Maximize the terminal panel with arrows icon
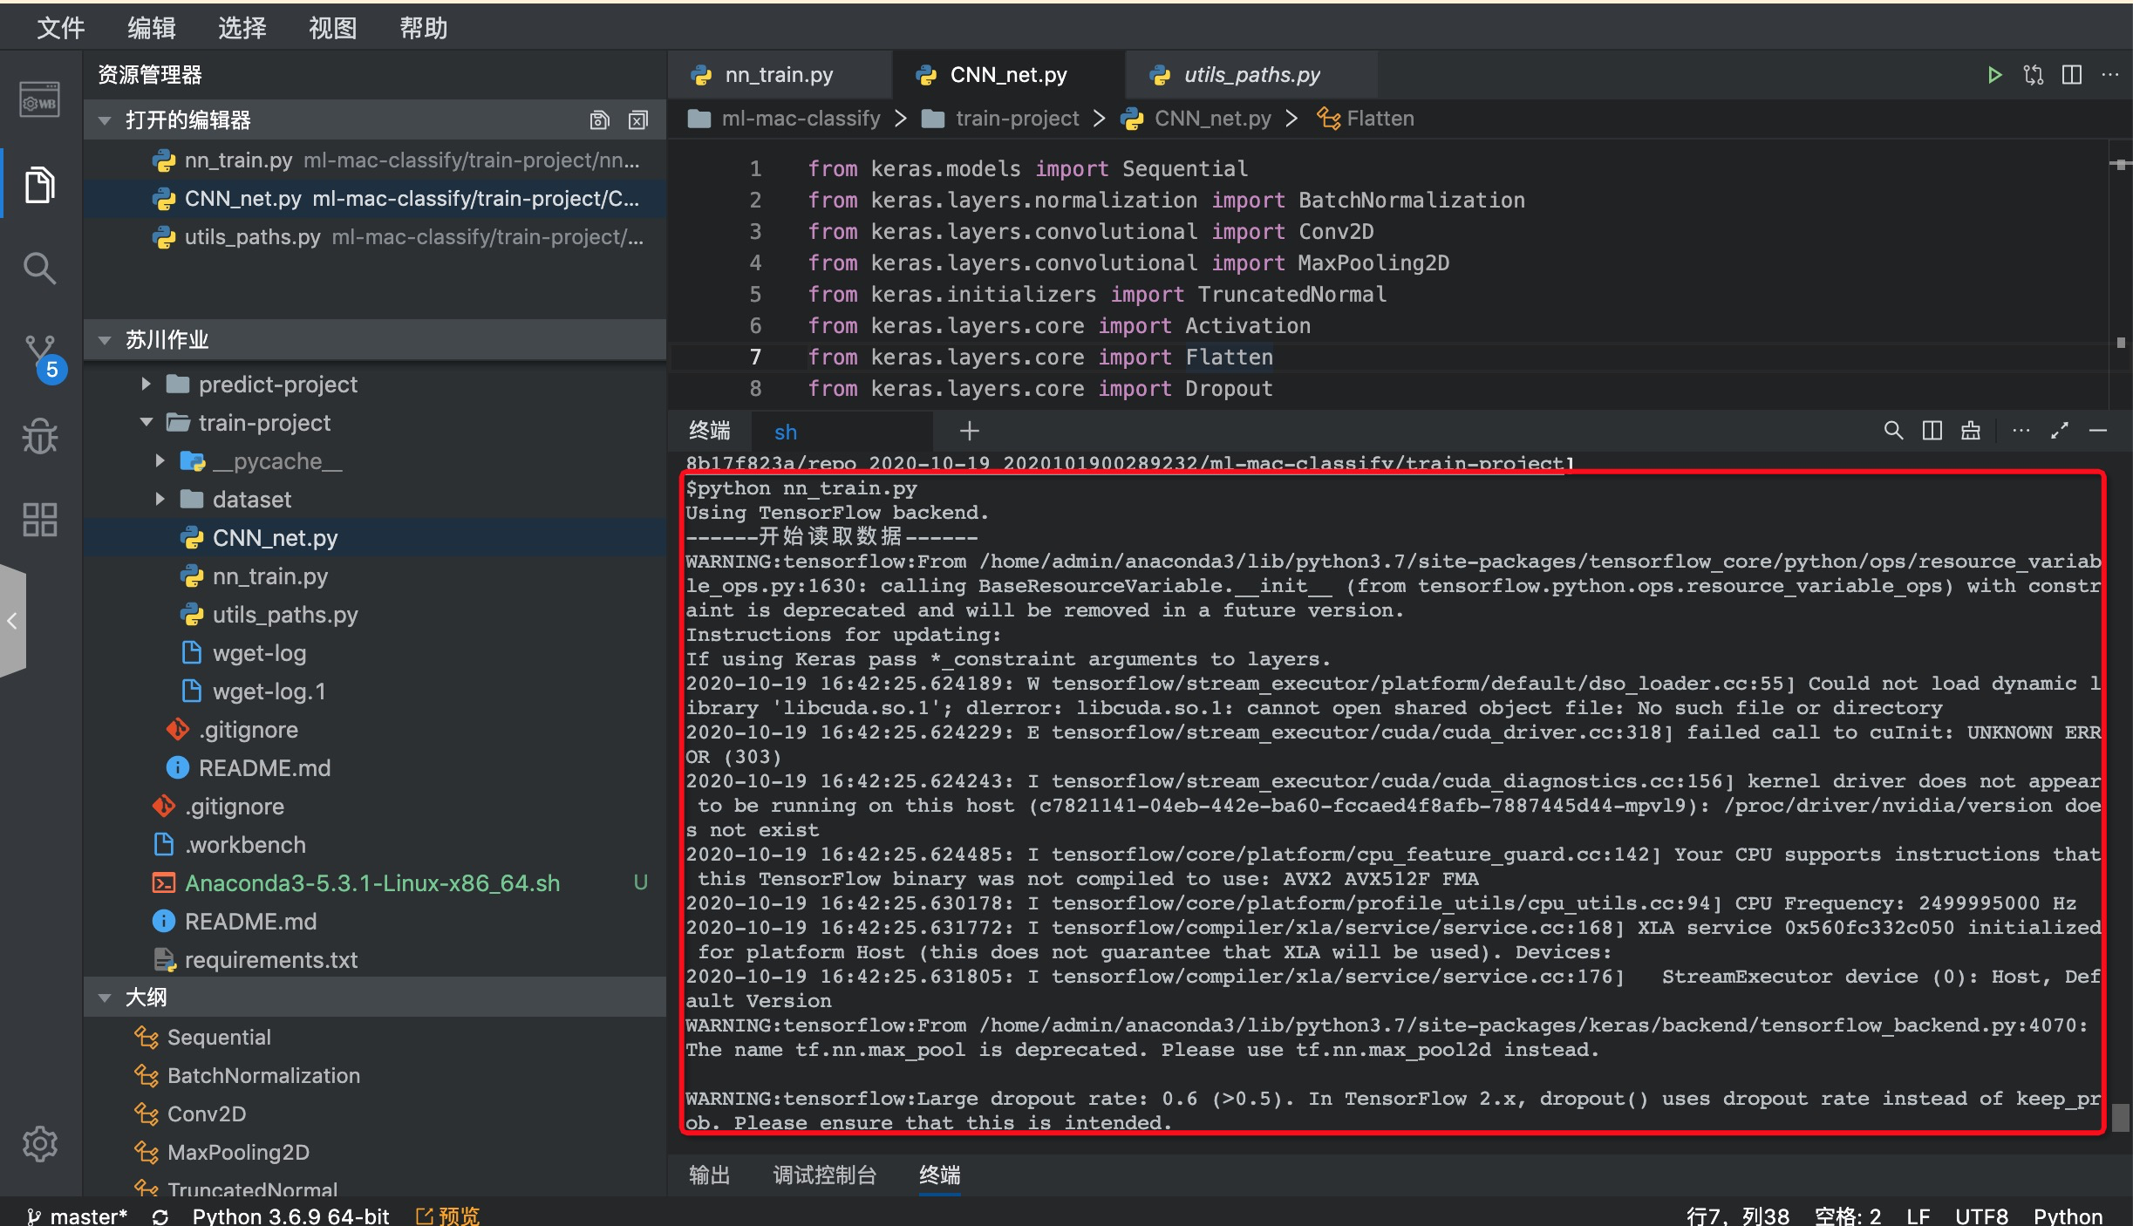 pyautogui.click(x=2060, y=431)
